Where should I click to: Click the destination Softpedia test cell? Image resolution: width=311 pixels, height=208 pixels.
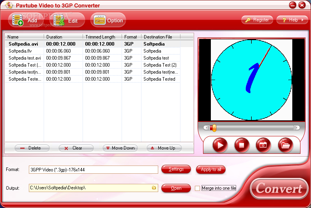pyautogui.click(x=156, y=58)
